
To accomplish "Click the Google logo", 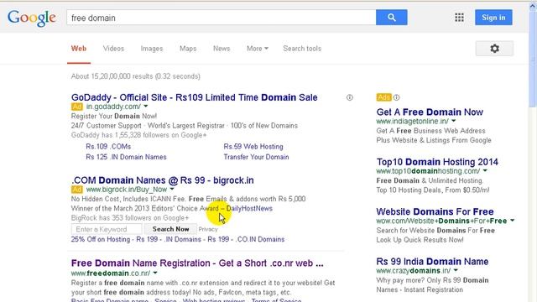I will pyautogui.click(x=32, y=18).
